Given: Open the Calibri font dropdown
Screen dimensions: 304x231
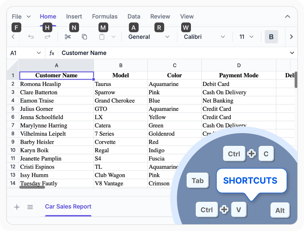Looking at the screenshot, I should [x=204, y=37].
